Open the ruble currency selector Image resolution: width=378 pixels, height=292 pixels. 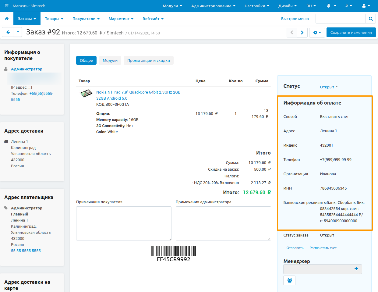348,6
